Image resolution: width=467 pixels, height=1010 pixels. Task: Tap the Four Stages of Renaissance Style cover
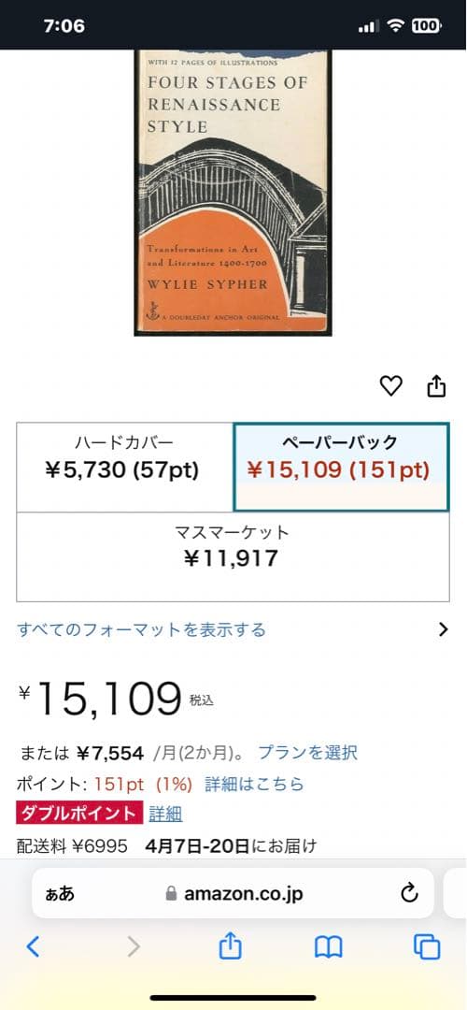[x=233, y=193]
